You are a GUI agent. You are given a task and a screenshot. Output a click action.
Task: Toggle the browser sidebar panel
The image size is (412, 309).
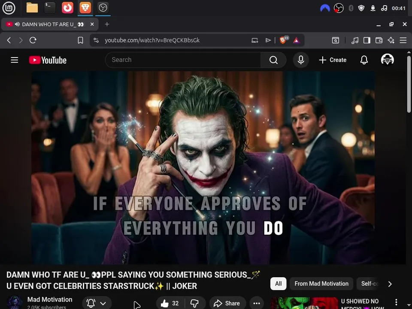tap(367, 40)
